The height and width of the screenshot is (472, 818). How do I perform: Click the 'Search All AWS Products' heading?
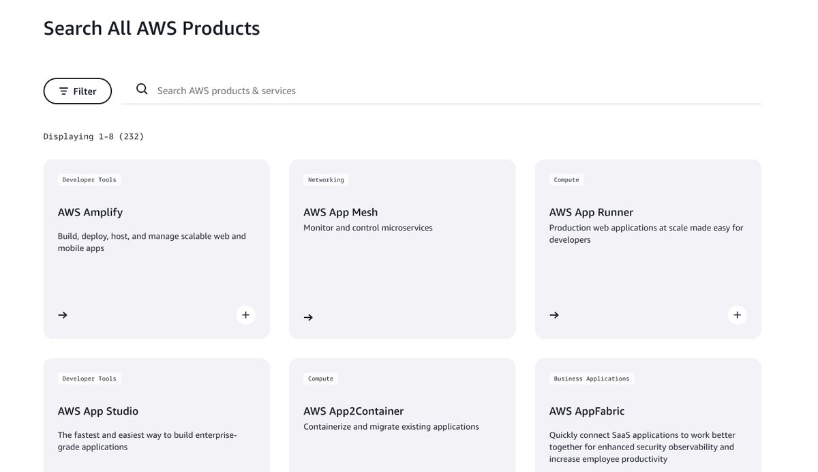coord(152,28)
